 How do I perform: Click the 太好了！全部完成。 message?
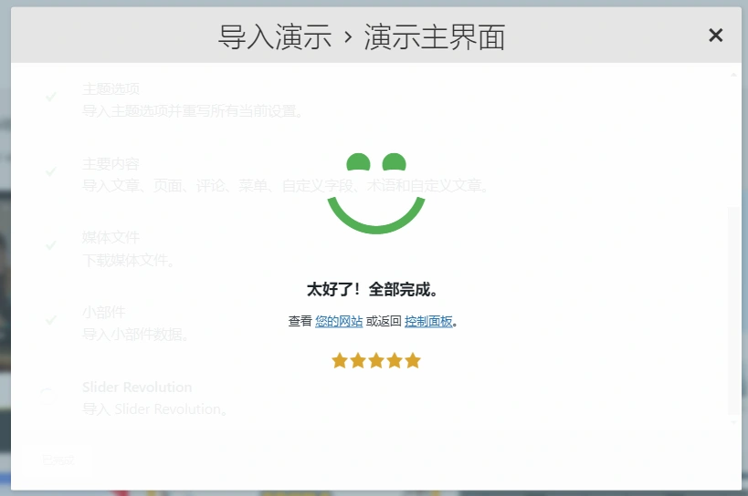[x=372, y=289]
